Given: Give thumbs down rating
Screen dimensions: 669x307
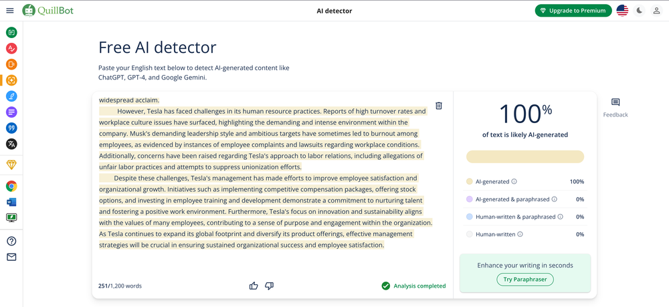Looking at the screenshot, I should click(x=269, y=286).
